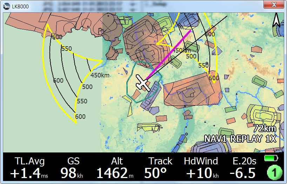Tap the E.20s efficiency readout
The height and width of the screenshot is (184, 287).
[x=244, y=168]
